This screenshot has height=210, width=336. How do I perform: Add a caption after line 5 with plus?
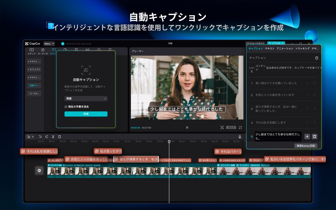point(307,136)
